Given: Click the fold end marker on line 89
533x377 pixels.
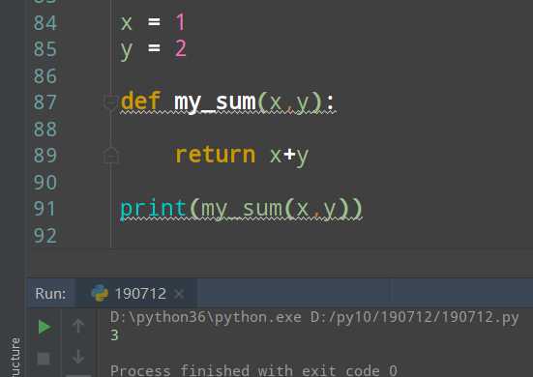Looking at the screenshot, I should click(111, 156).
